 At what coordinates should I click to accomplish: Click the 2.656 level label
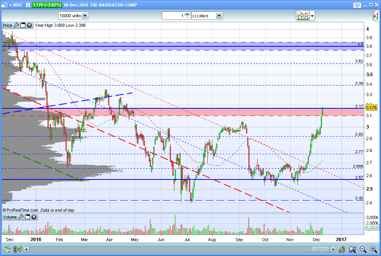[358, 166]
